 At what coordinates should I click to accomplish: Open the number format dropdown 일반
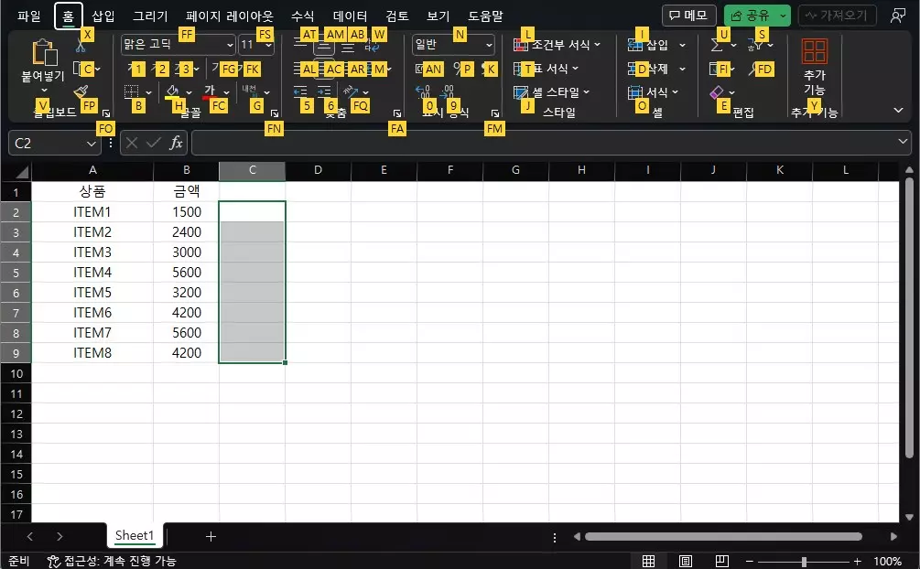pos(489,45)
